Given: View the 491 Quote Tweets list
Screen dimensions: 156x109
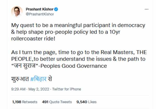Looking at the screenshot, I should pos(57,102).
